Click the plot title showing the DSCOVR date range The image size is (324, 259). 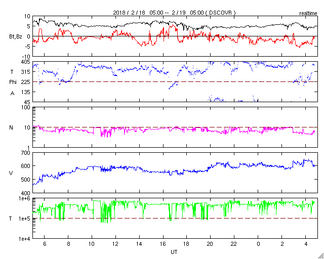coord(174,13)
